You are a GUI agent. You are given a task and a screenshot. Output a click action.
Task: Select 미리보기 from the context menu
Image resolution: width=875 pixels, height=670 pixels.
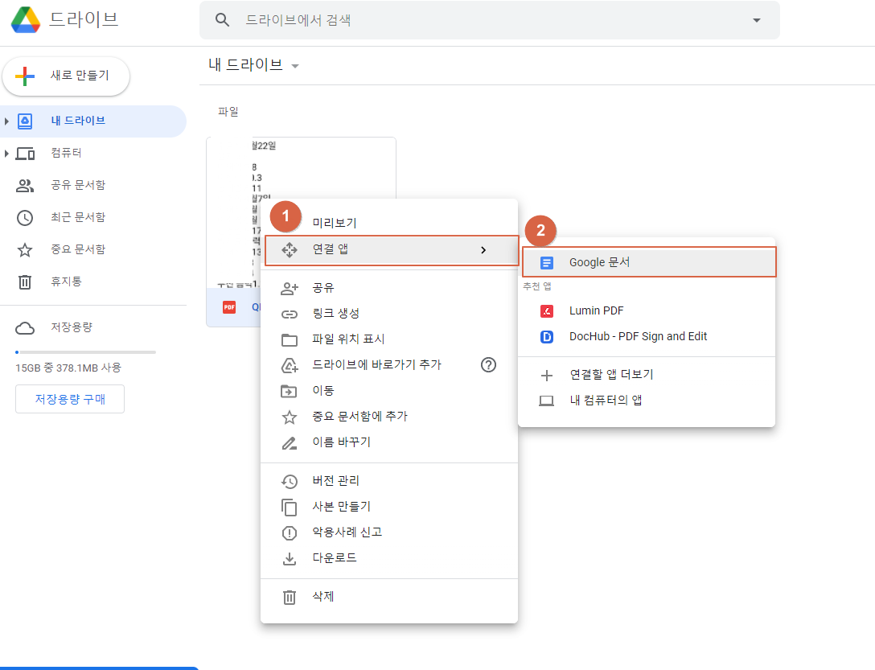(389, 223)
